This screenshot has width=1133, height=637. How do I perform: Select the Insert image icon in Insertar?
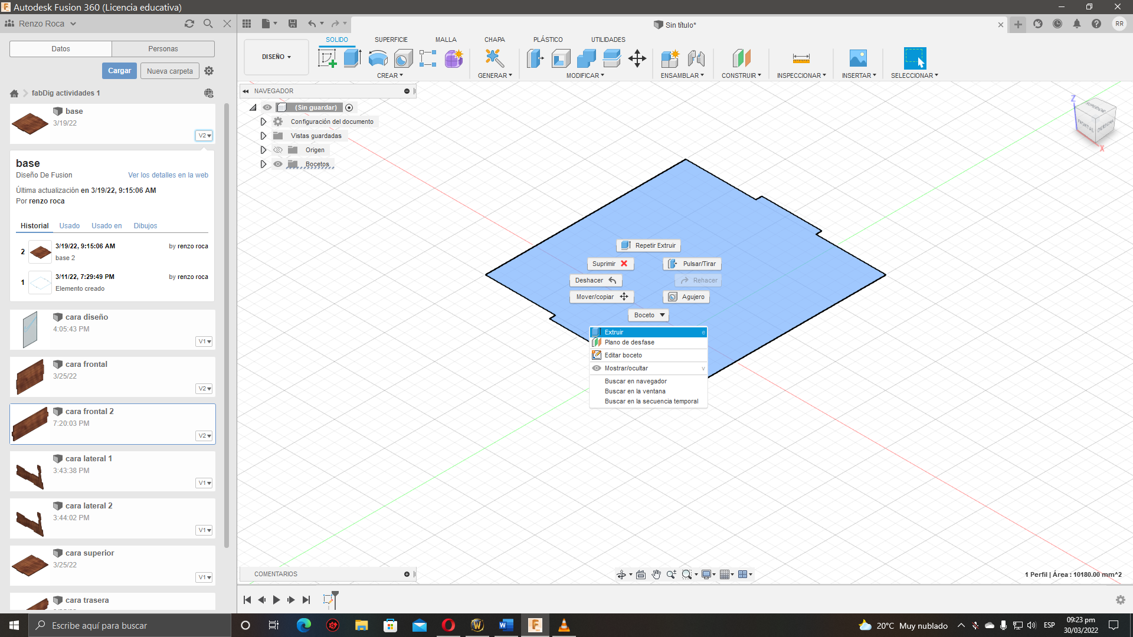click(858, 58)
